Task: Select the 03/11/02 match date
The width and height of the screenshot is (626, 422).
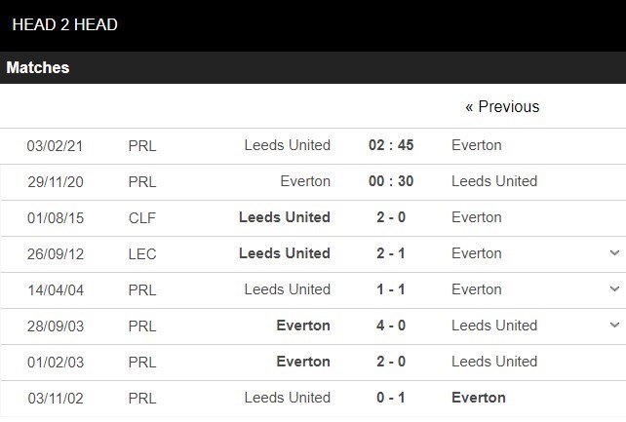Action: click(56, 398)
